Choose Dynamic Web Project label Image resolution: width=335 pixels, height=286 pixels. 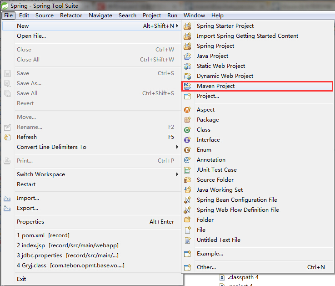click(225, 76)
